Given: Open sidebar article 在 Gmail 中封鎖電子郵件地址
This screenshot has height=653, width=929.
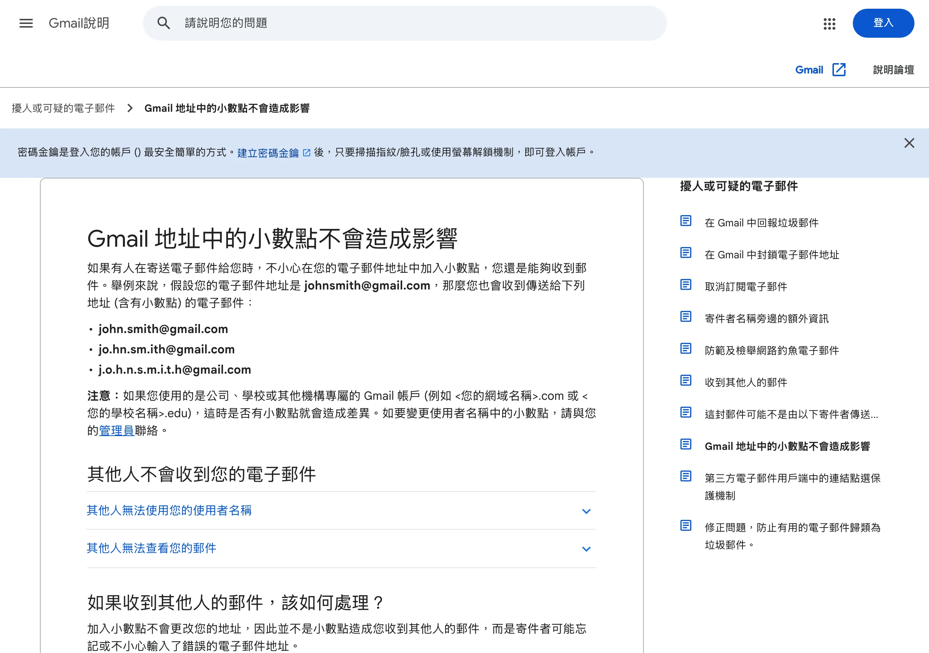Looking at the screenshot, I should pos(772,255).
